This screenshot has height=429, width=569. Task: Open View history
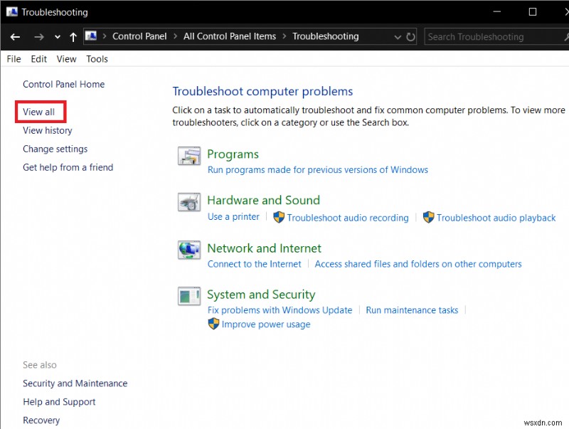47,130
